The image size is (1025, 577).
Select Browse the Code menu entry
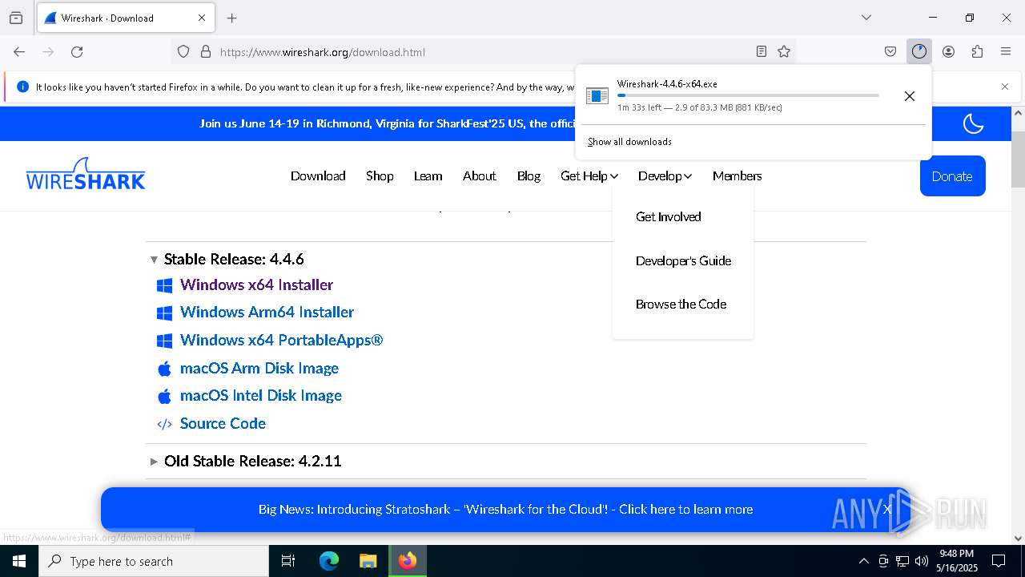coord(681,304)
